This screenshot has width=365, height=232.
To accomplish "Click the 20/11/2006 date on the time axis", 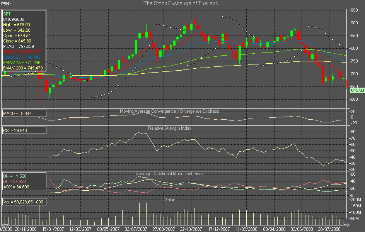I will [x=26, y=229].
